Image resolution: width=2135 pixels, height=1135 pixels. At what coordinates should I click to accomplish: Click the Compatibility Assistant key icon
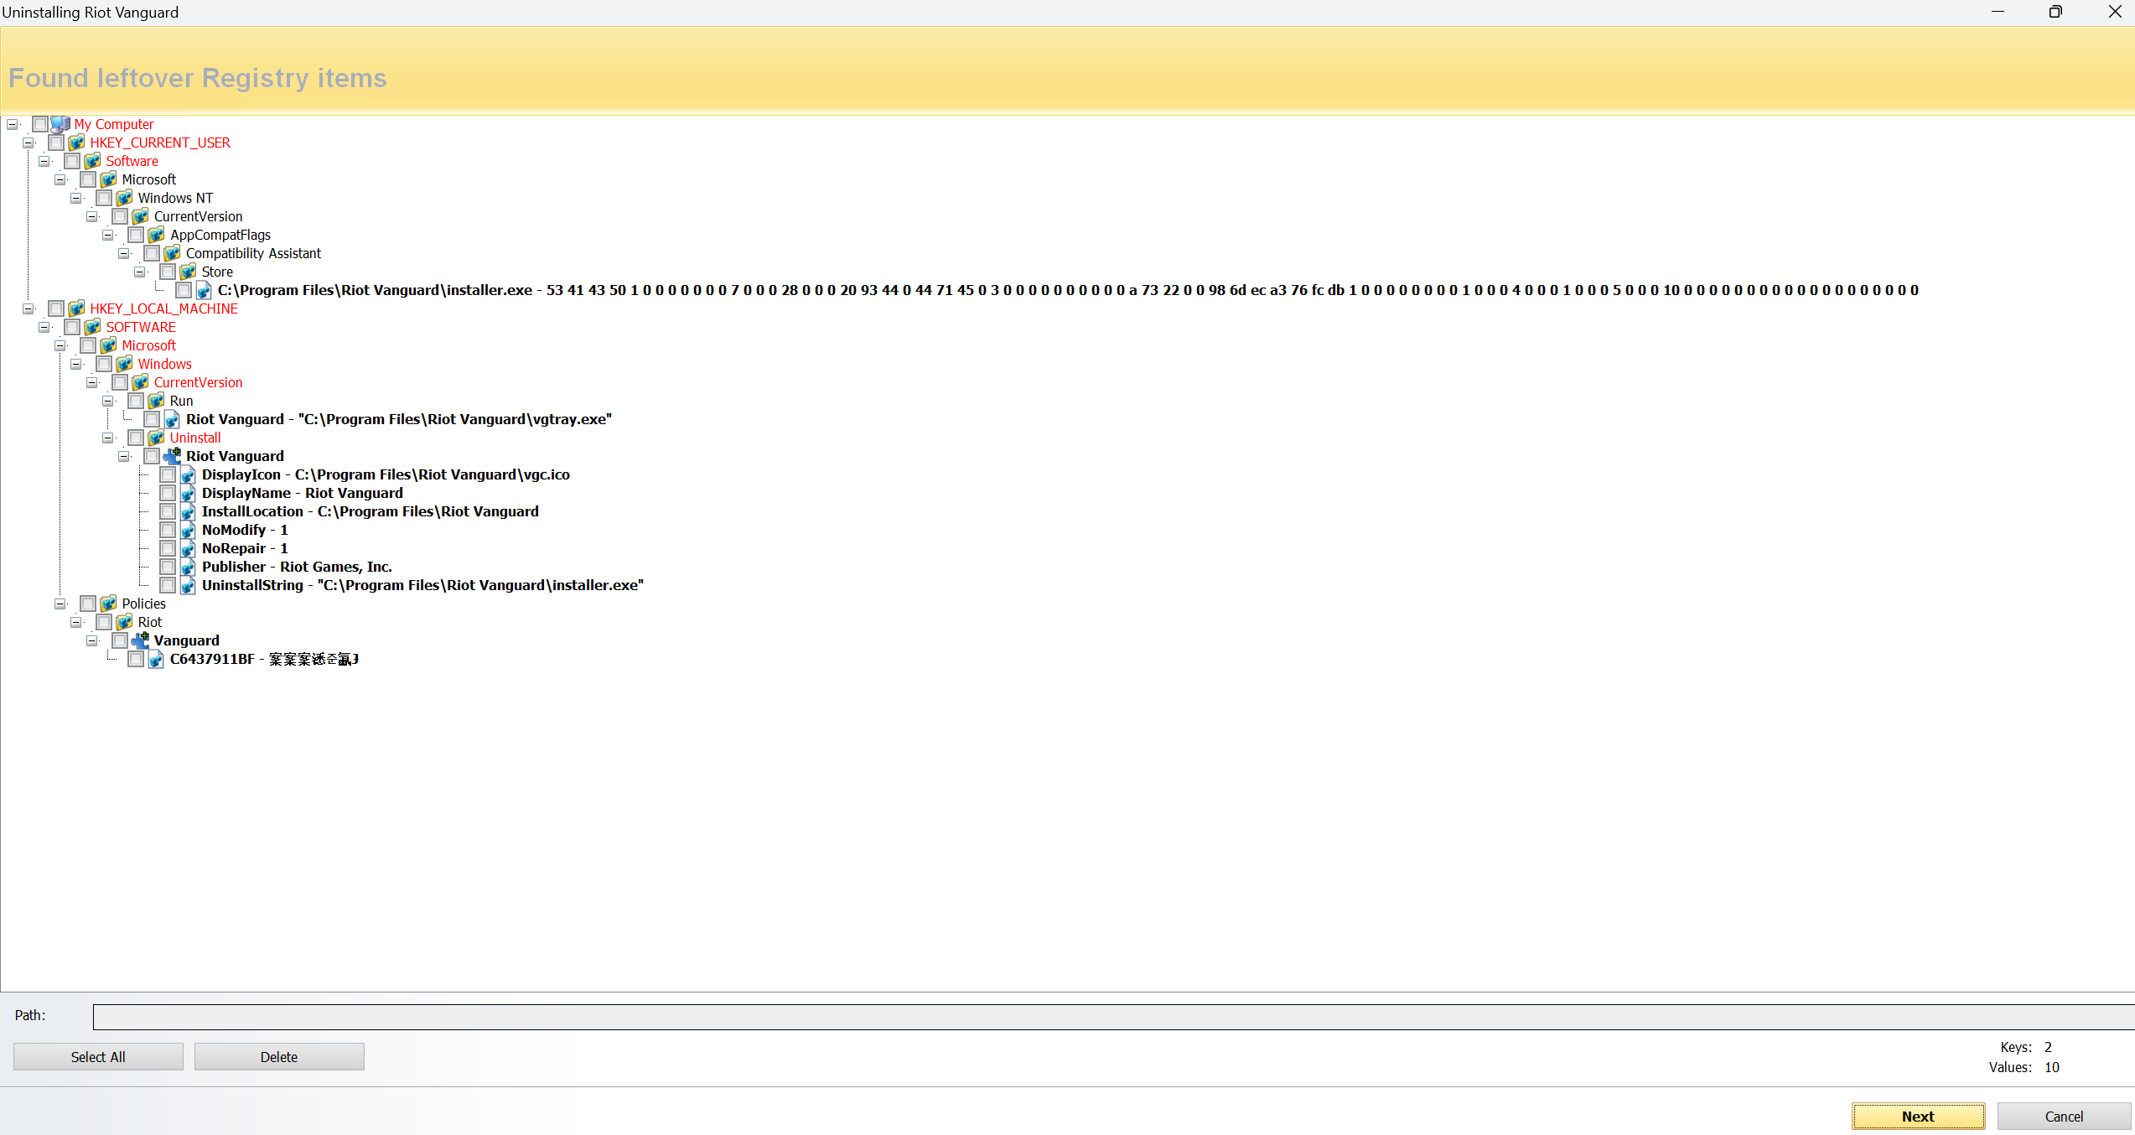(x=172, y=253)
